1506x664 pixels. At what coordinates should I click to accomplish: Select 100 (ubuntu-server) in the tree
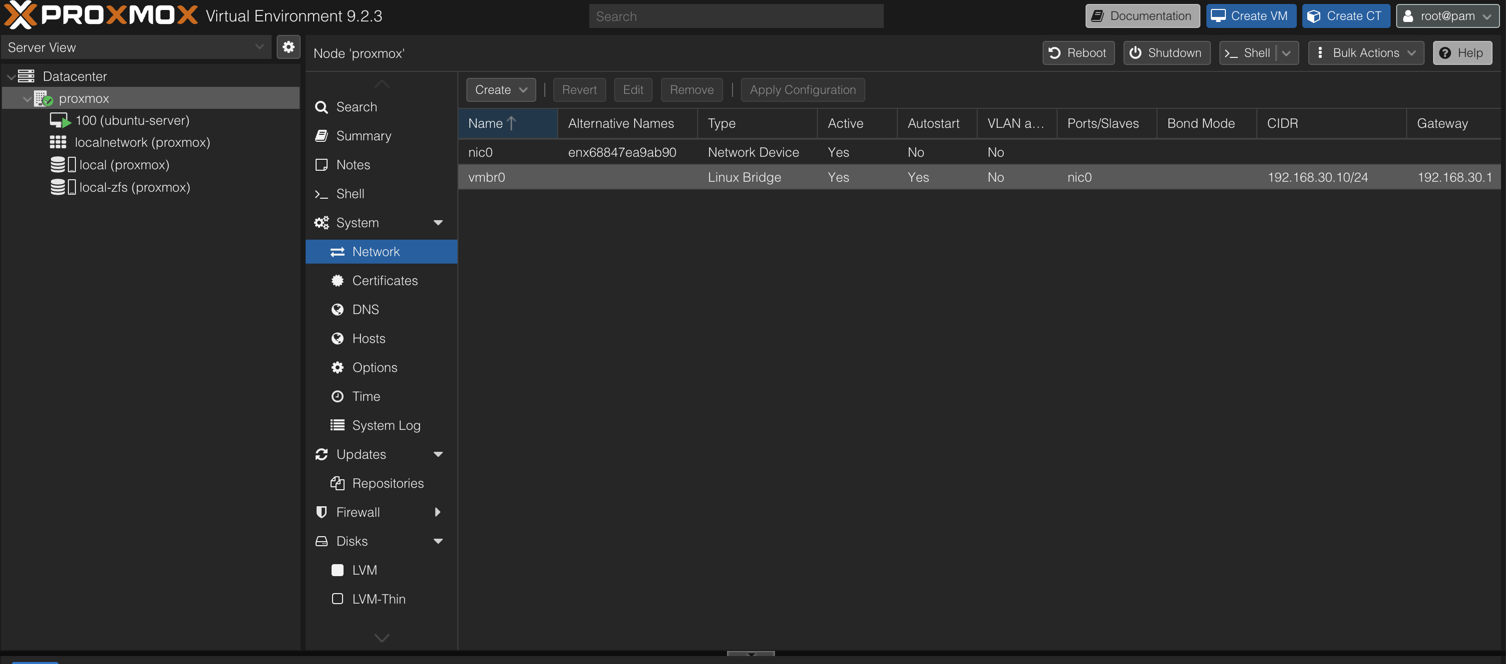[132, 120]
